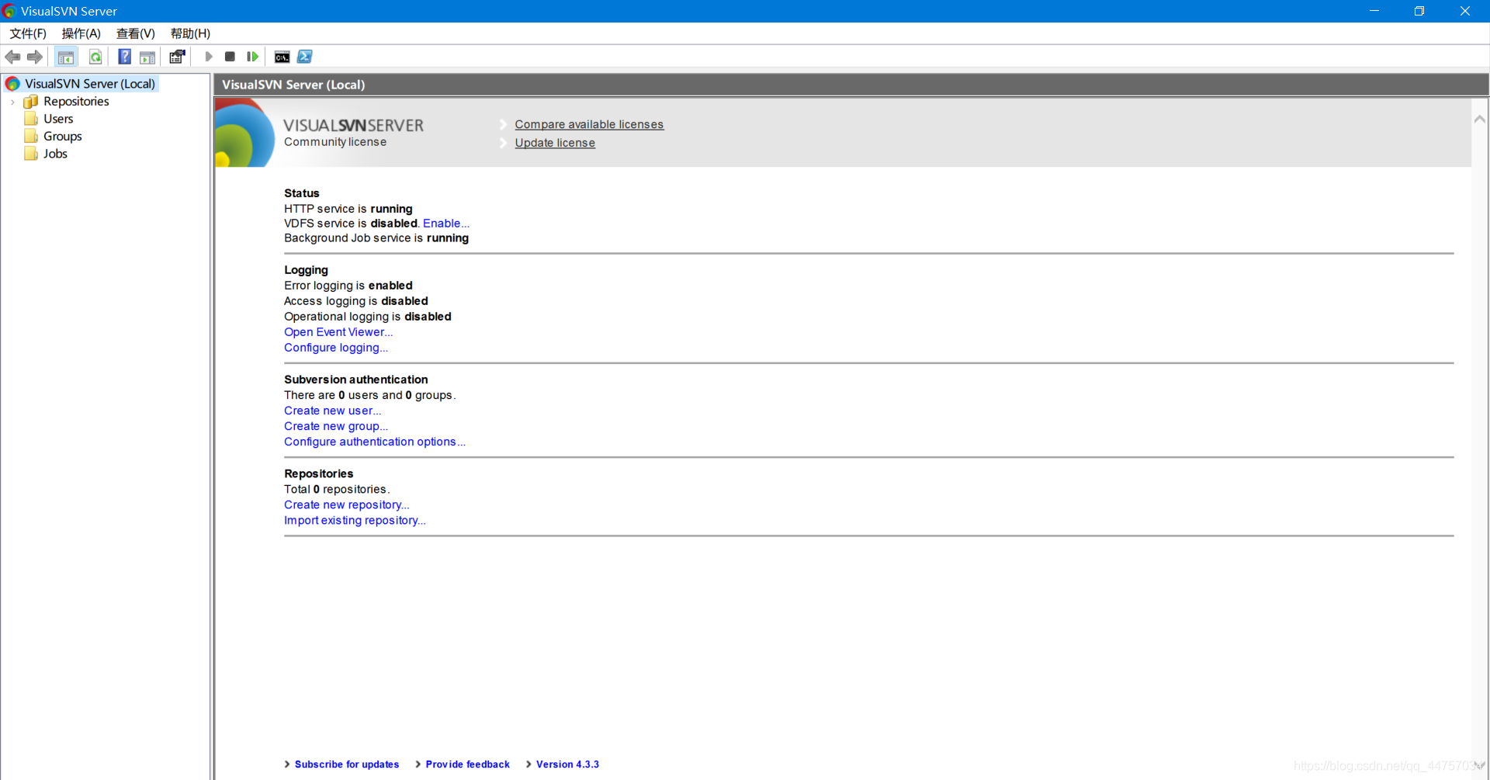Click the Restart service icon
This screenshot has height=780, width=1490.
click(252, 57)
